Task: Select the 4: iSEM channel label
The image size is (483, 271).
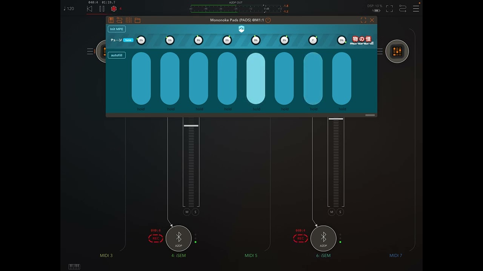Action: (x=178, y=256)
